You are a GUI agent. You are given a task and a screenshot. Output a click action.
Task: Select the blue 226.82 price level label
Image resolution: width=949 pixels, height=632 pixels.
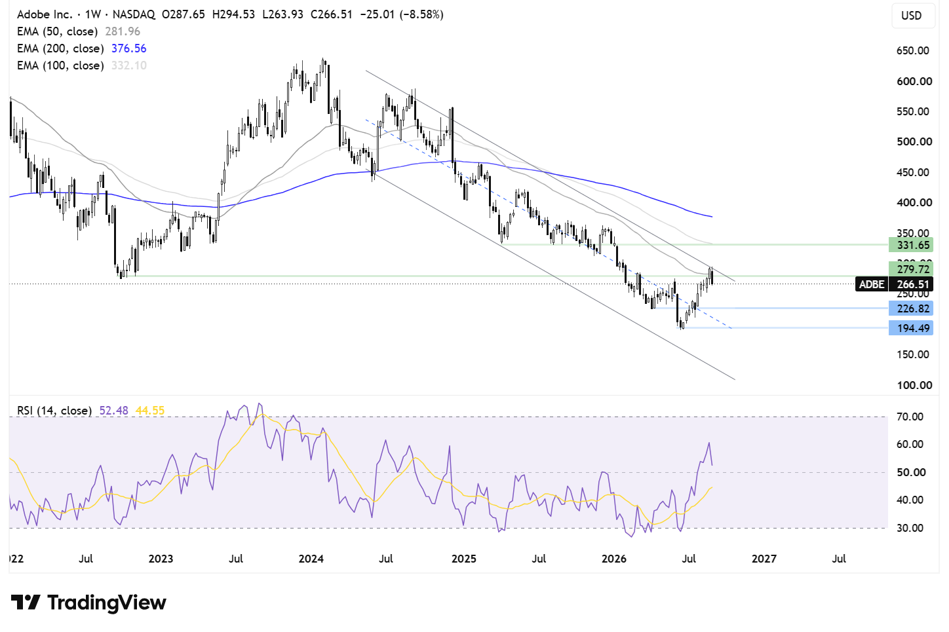pyautogui.click(x=911, y=308)
